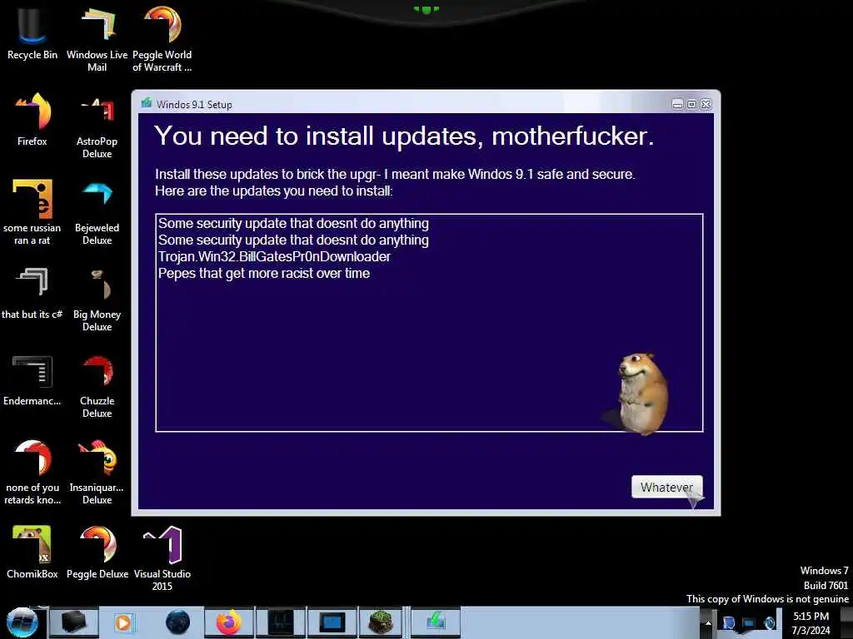Click the volume speaker icon in system tray

coord(770,622)
